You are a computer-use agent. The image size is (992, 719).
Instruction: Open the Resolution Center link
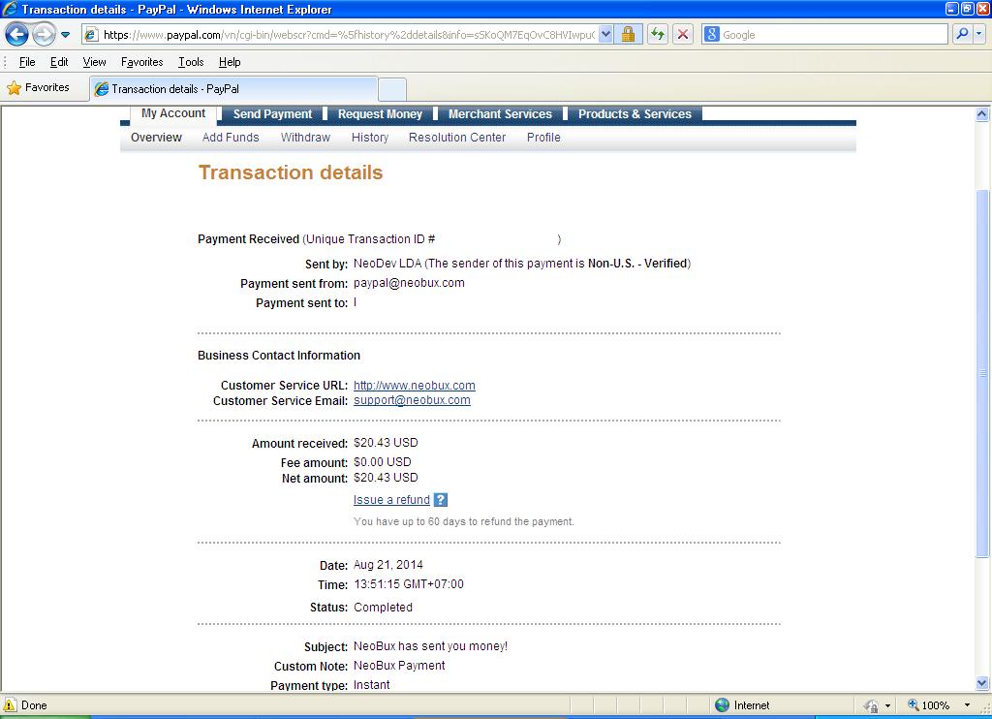tap(457, 138)
